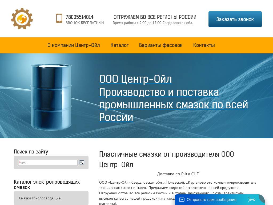The width and height of the screenshot is (273, 205).
Task: Click the Центр-Ойл gear logo
Action: tap(22, 19)
